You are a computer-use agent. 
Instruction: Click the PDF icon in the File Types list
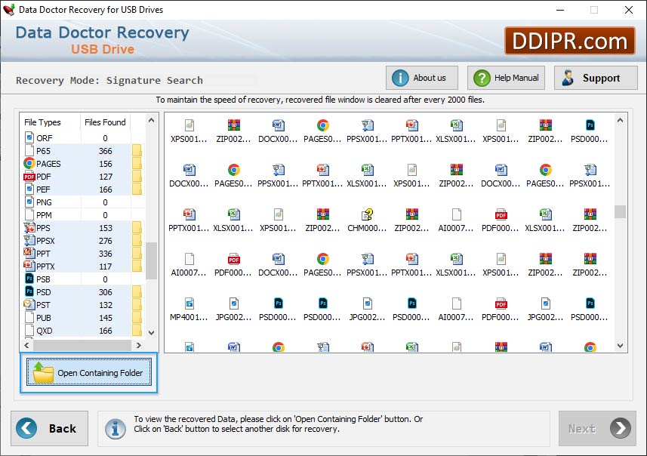29,177
